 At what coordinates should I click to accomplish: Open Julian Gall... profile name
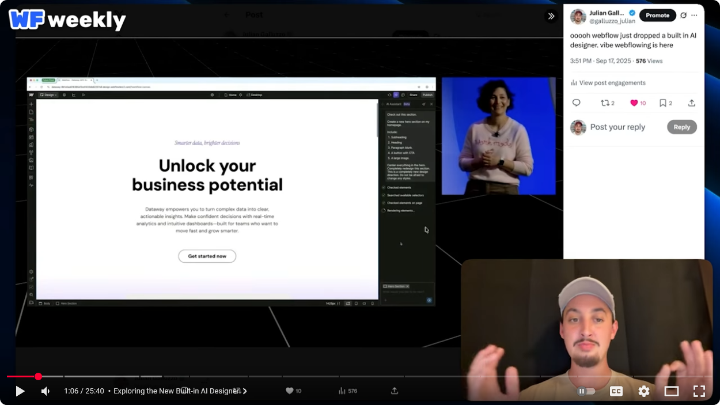tap(607, 13)
